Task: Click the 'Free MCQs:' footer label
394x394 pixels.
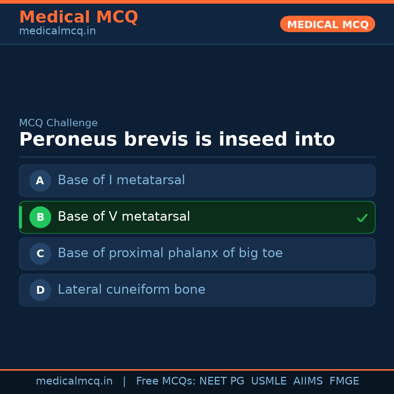Action: click(x=166, y=381)
